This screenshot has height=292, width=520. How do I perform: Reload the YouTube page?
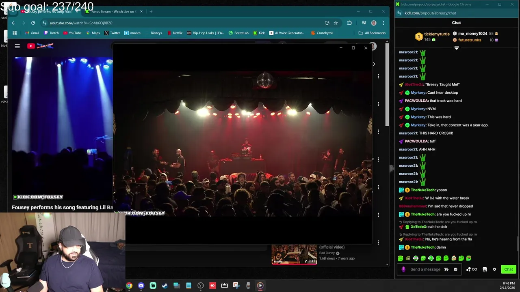coord(33,23)
